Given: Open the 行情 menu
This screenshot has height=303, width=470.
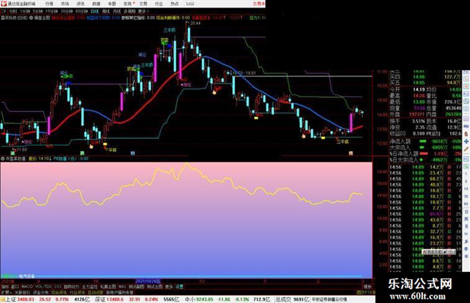Looking at the screenshot, I should (49, 3).
